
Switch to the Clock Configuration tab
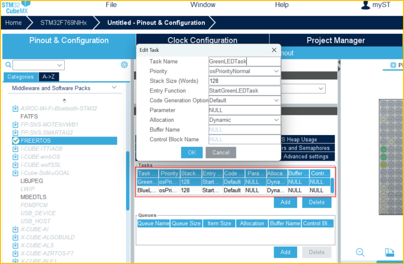[202, 40]
